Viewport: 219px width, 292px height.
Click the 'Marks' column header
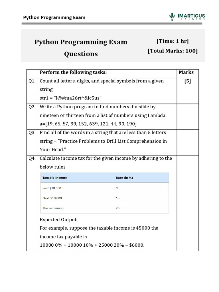186,72
